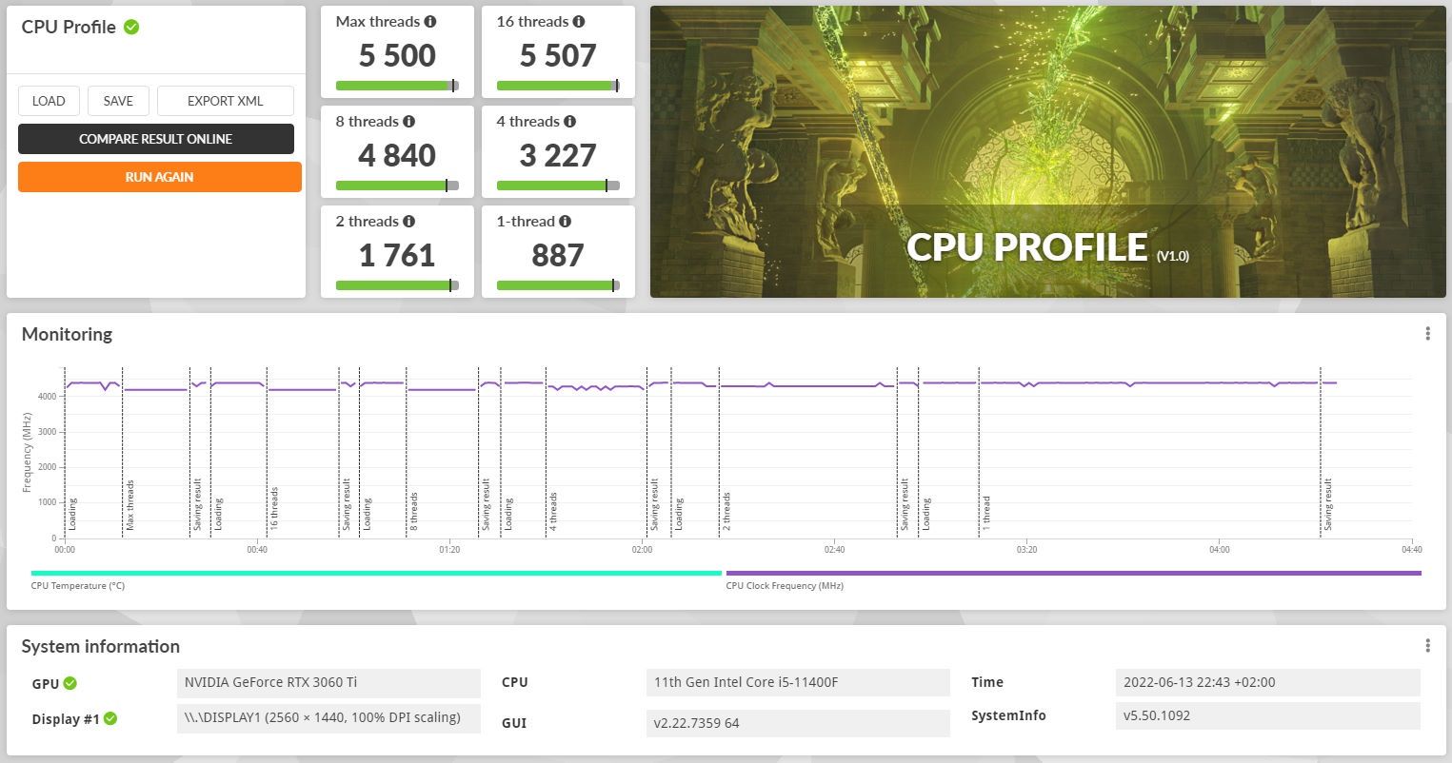The height and width of the screenshot is (763, 1452).
Task: Click the 16 threads score bar
Action: point(558,86)
